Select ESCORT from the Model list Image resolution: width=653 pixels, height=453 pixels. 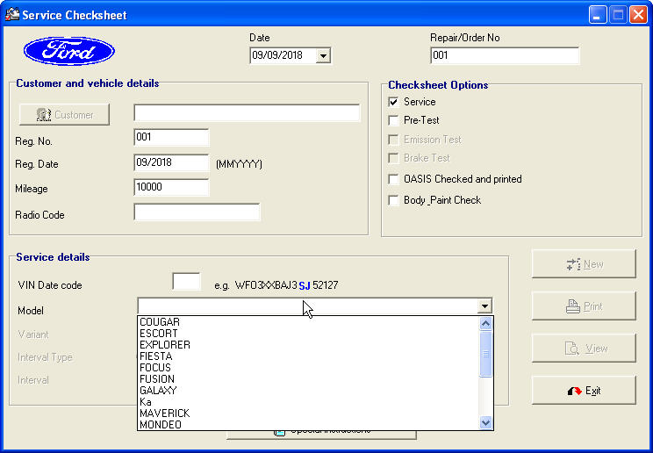pyautogui.click(x=309, y=334)
